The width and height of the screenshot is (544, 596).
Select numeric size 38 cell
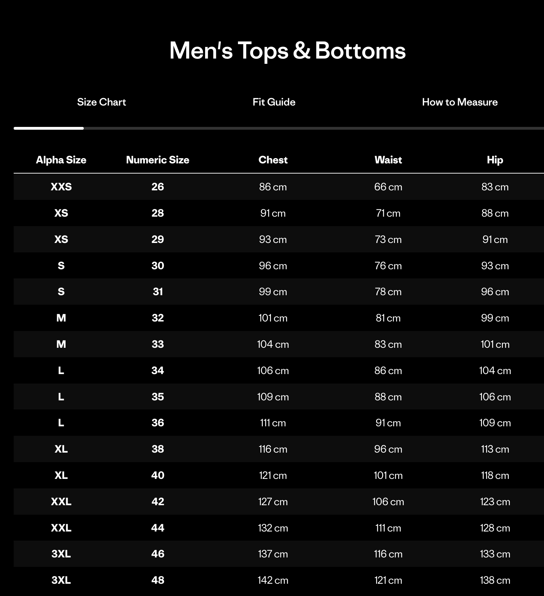[x=157, y=449]
